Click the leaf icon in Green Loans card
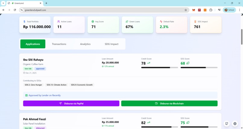Viewport: 243px width, 129px height. 127,21
